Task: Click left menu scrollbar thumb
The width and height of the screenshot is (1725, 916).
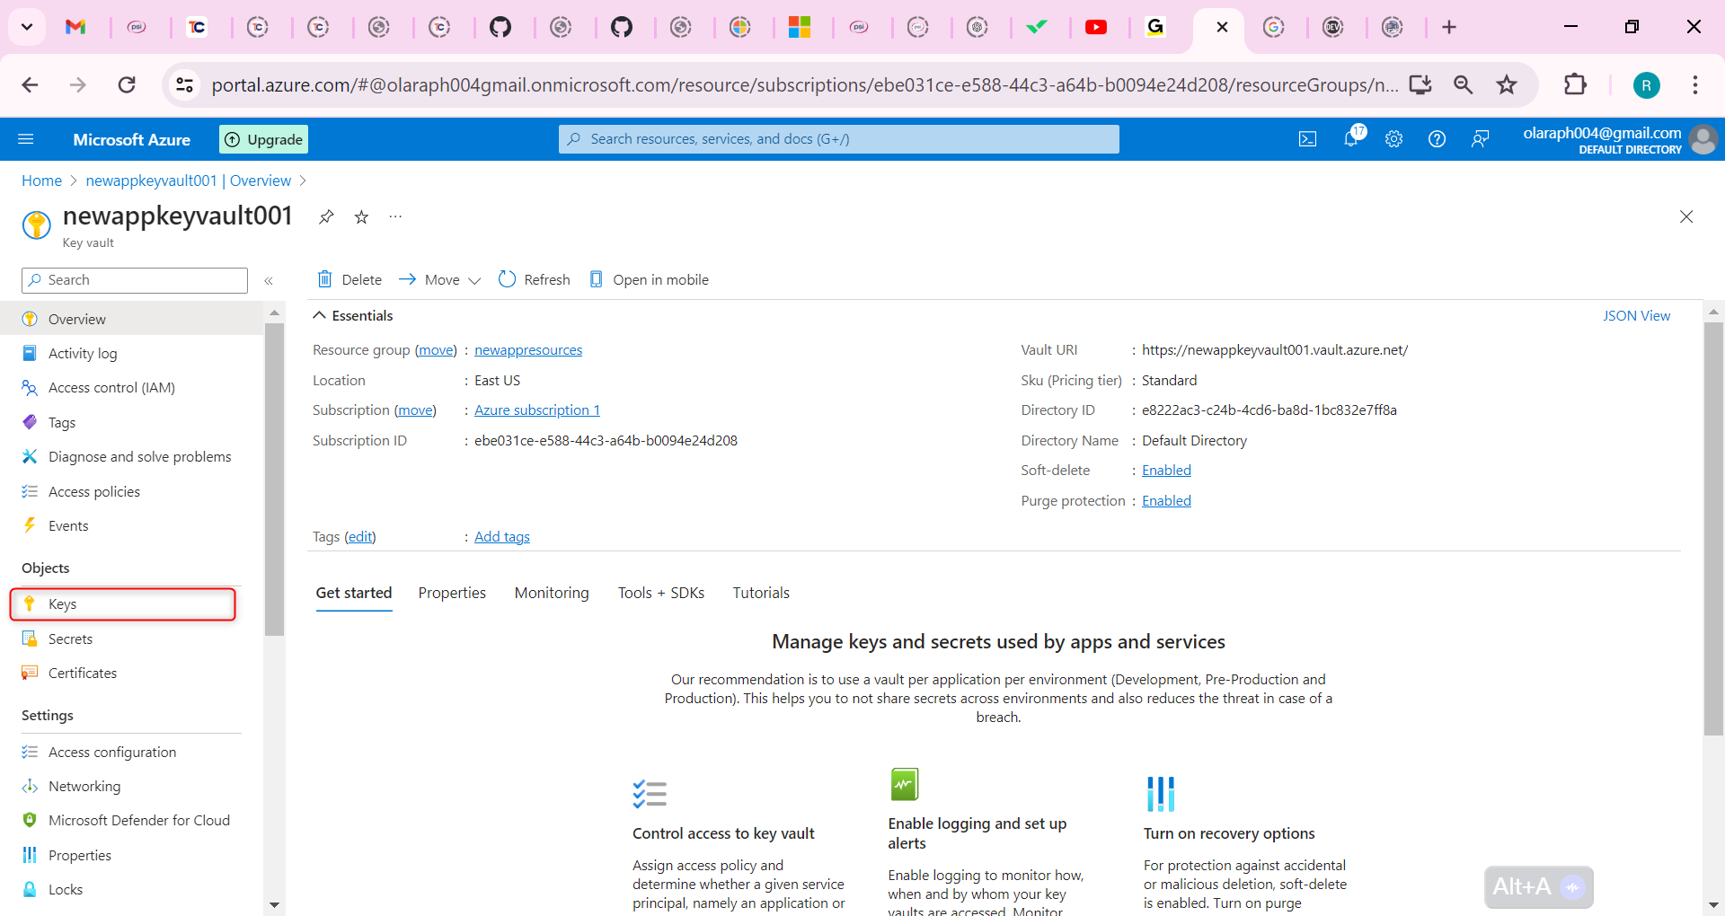Action: coord(274,479)
